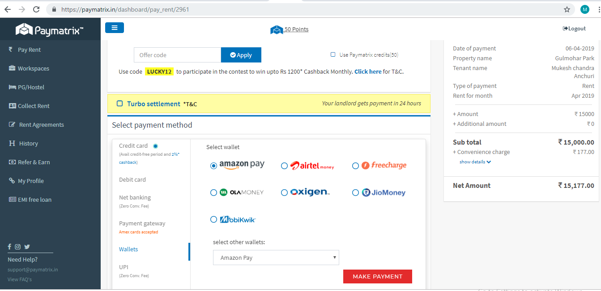Open the Turbo settlement label link
601x291 pixels.
pos(153,104)
